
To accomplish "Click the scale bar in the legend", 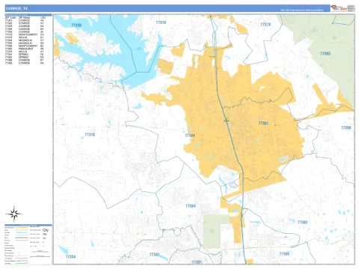I will (40, 256).
